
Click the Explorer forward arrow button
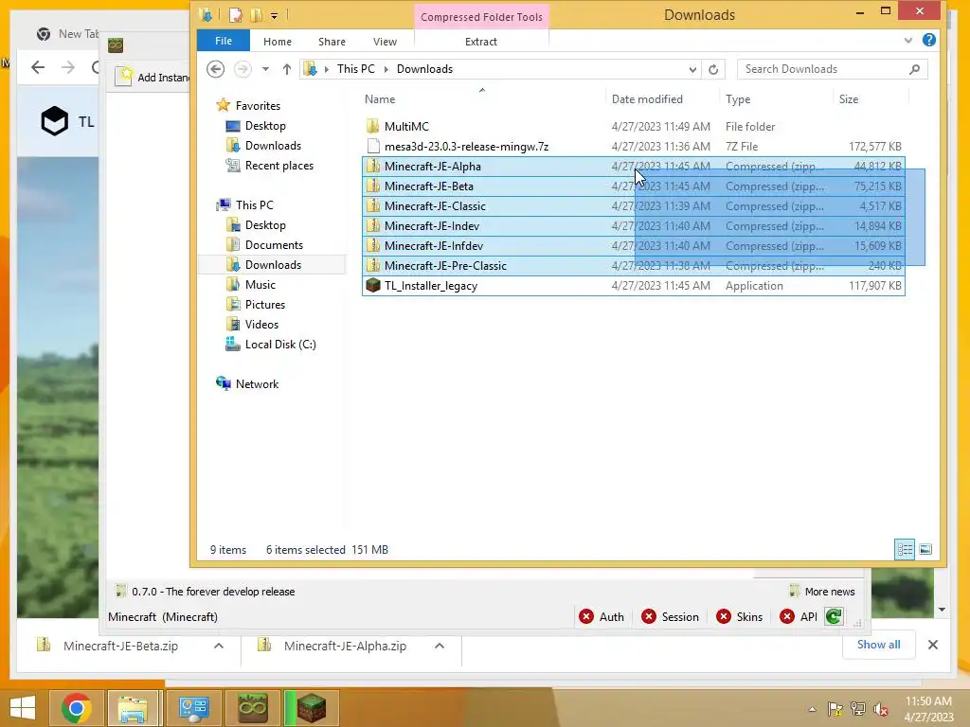(242, 68)
